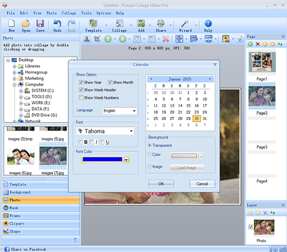Confirm the Calendar dialog with OK
This screenshot has height=252, width=287.
coord(161,184)
